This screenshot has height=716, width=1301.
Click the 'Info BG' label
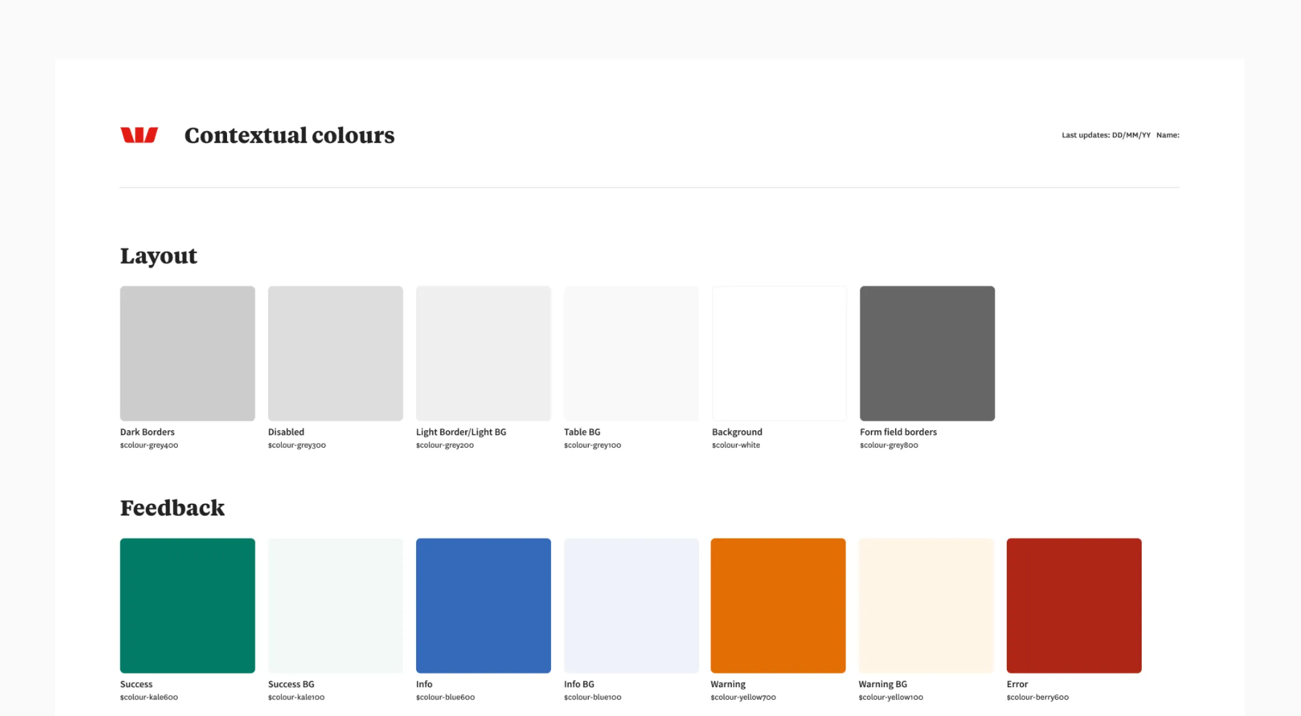[x=579, y=684]
